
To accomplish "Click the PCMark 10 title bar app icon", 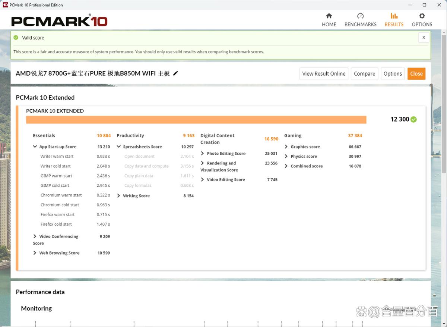I will [x=5, y=5].
